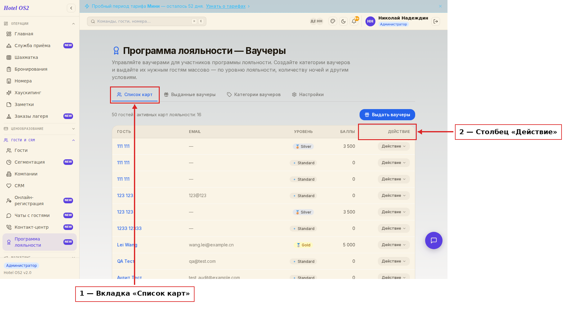Image resolution: width=569 pixels, height=309 pixels.
Task: Open Сегментация section
Action: 39,162
